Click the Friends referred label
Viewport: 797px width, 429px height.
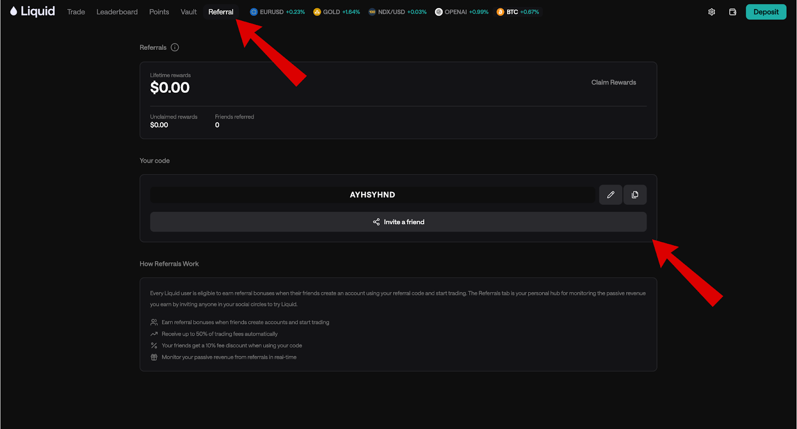coord(235,117)
